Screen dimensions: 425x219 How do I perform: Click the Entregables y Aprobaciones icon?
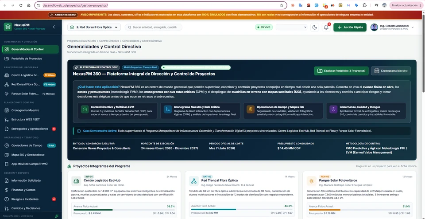(x=7, y=129)
